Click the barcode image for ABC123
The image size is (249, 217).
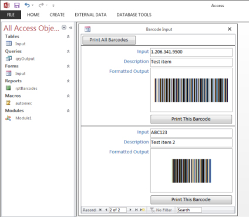point(191,171)
